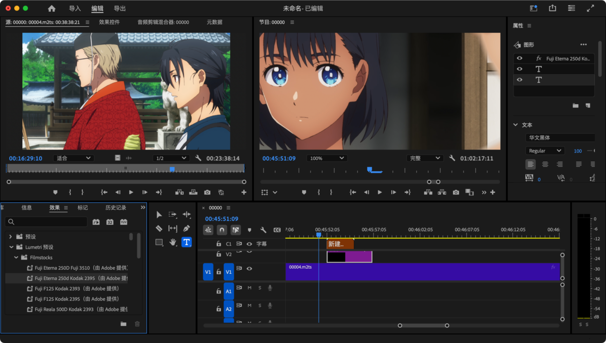Image resolution: width=606 pixels, height=343 pixels.
Task: Center align the text
Action: pos(545,164)
